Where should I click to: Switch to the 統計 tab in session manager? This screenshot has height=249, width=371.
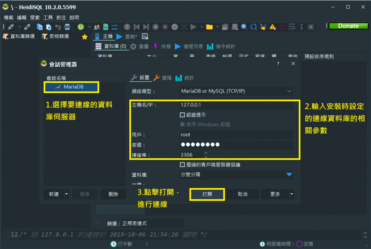click(x=185, y=78)
